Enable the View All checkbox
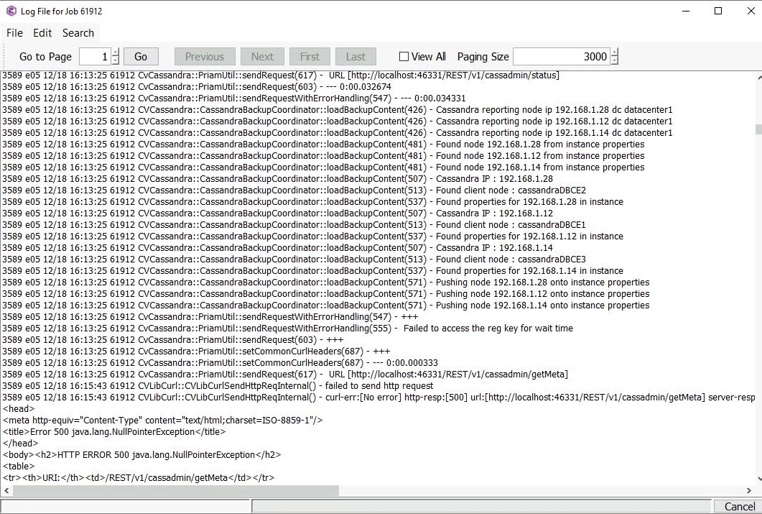The image size is (762, 514). [404, 56]
